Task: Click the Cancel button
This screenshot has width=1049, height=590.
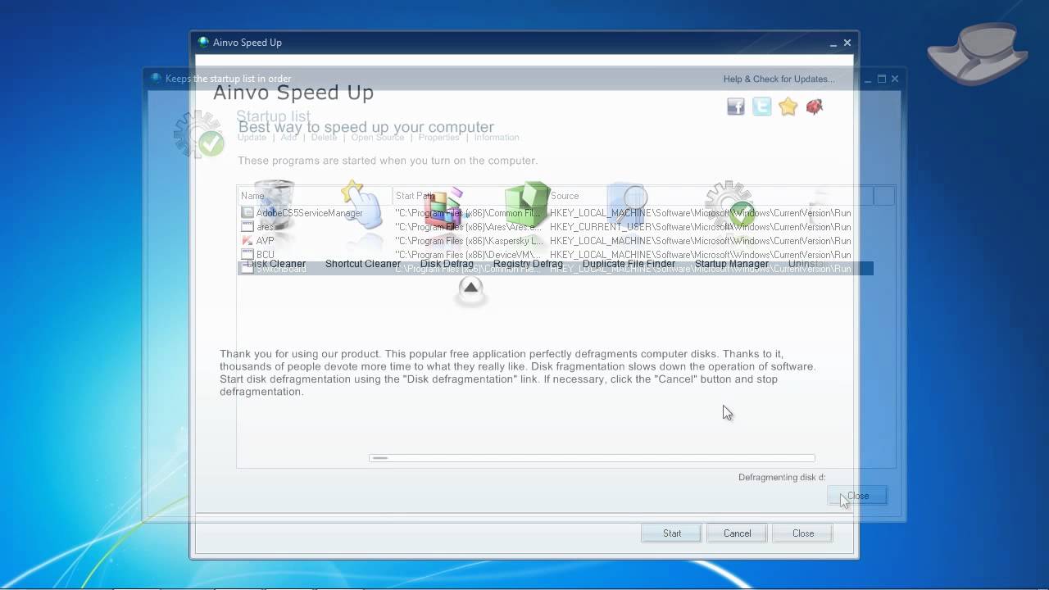Action: 737,533
